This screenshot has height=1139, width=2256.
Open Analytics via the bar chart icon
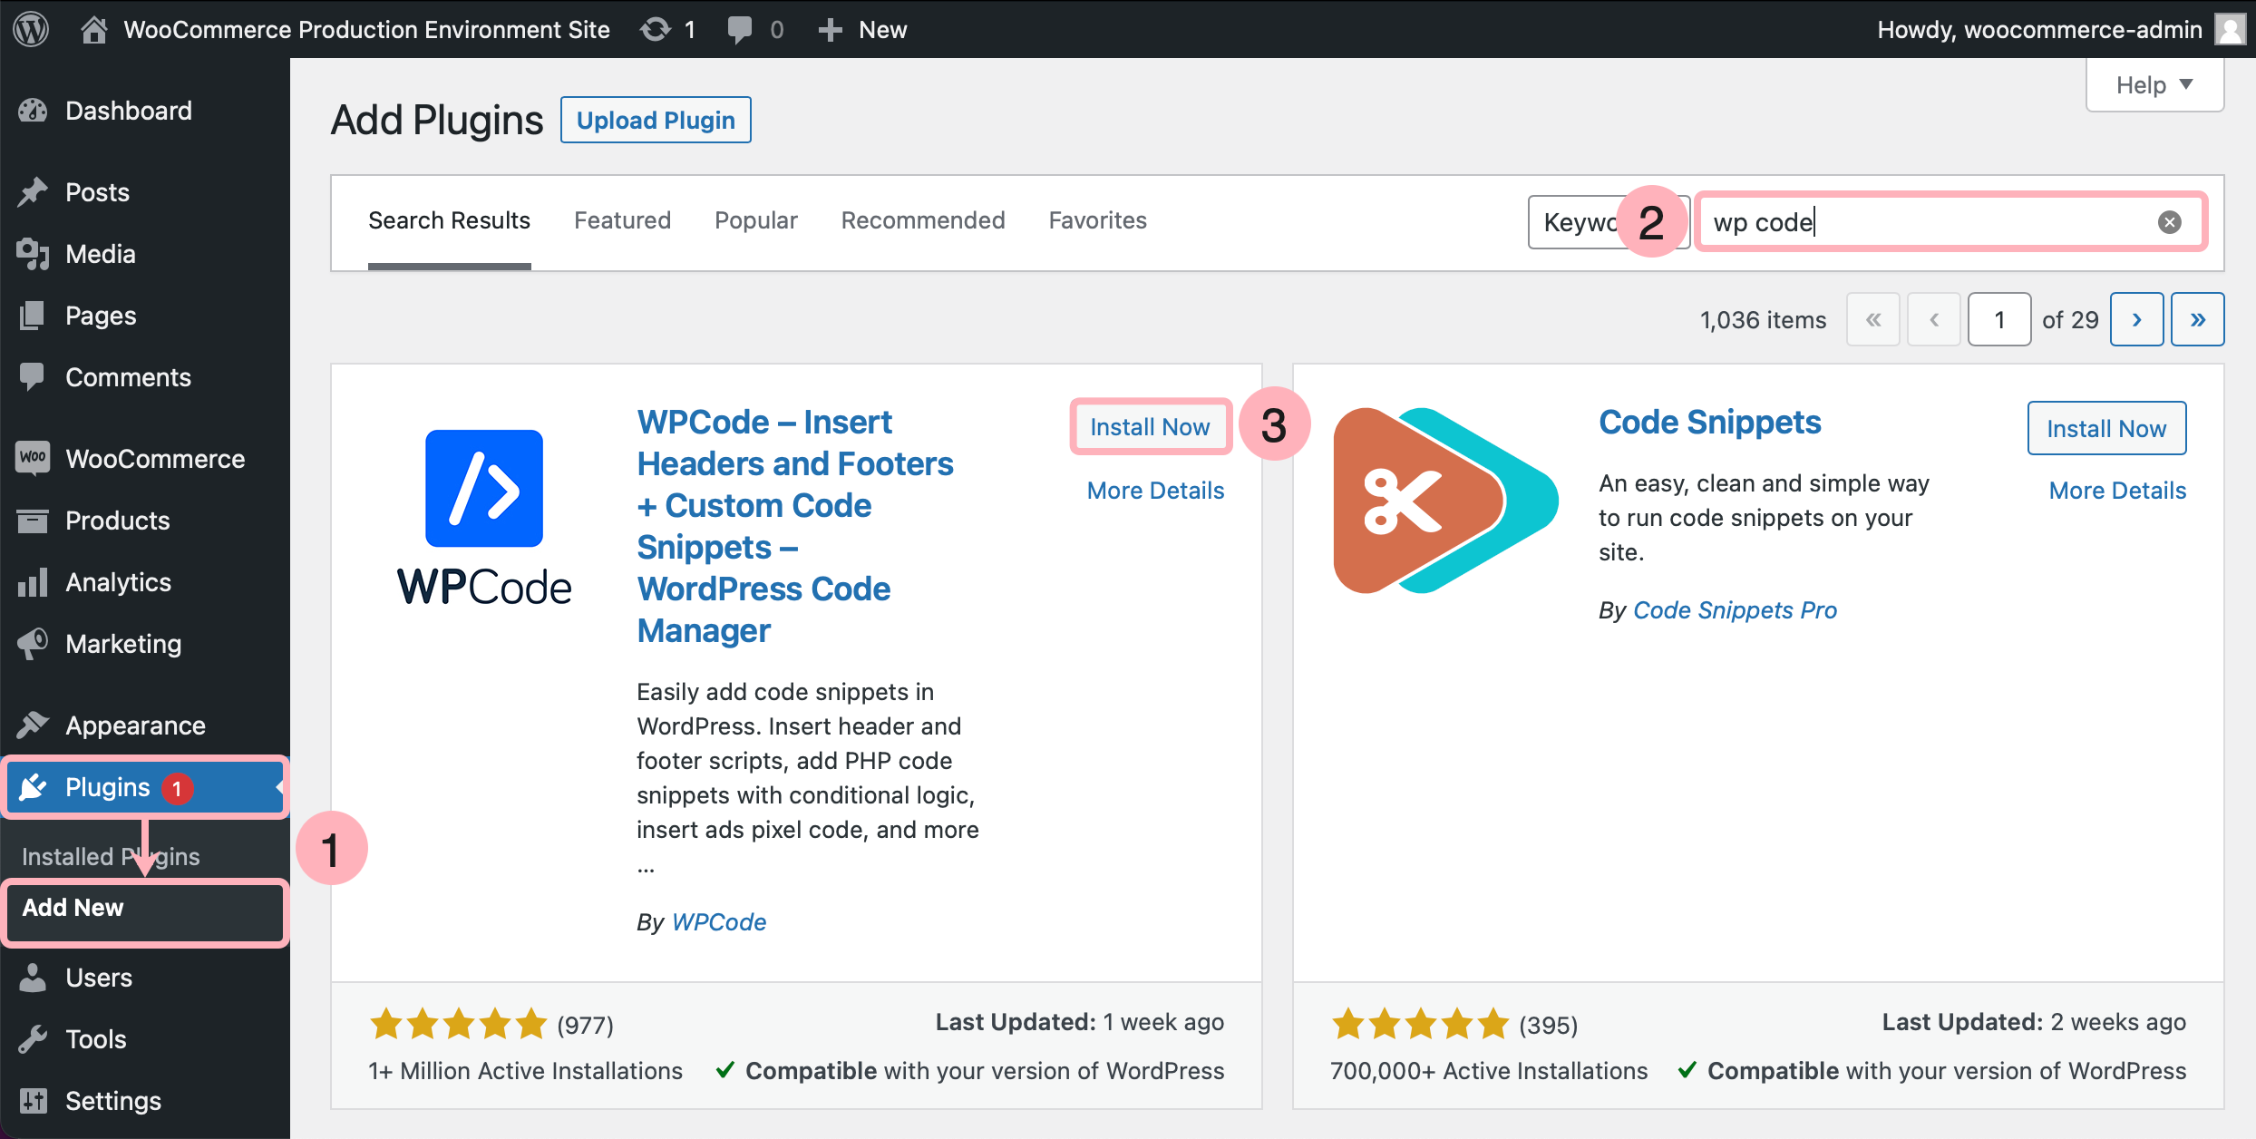(x=33, y=581)
